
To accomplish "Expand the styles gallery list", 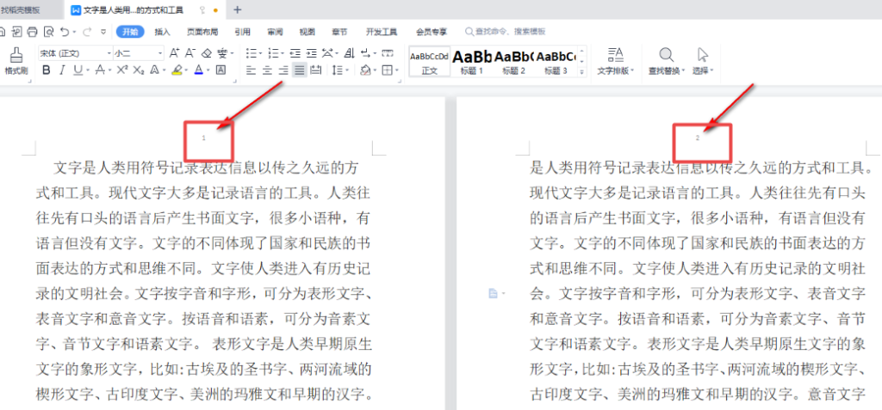I will (x=581, y=72).
